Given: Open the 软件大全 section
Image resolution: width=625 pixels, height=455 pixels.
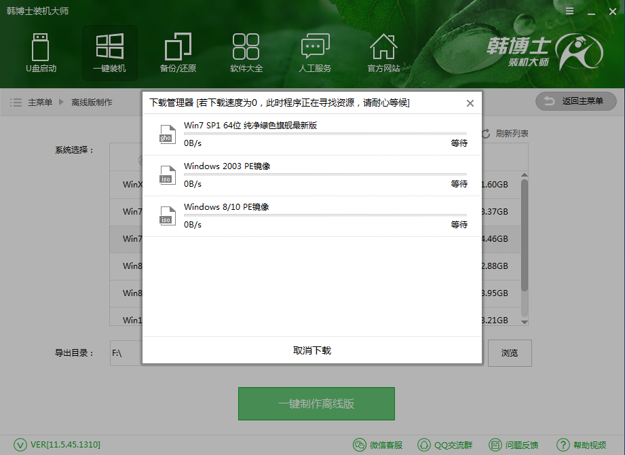Looking at the screenshot, I should pos(246,52).
